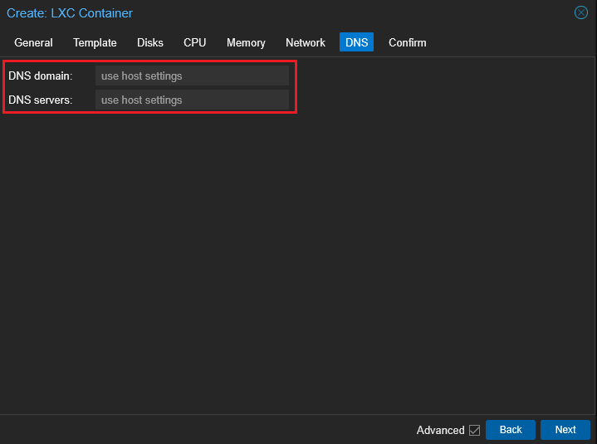
Task: Click the DNS servers text box
Action: (192, 100)
